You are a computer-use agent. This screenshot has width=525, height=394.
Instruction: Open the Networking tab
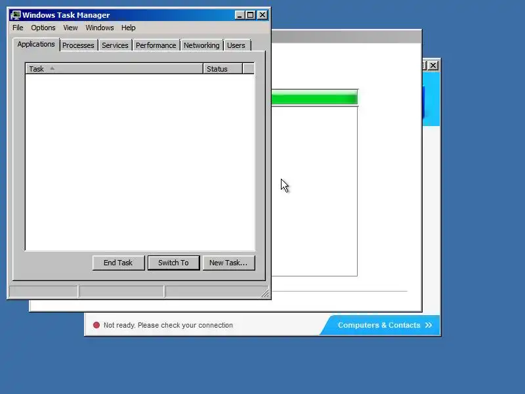coord(201,45)
